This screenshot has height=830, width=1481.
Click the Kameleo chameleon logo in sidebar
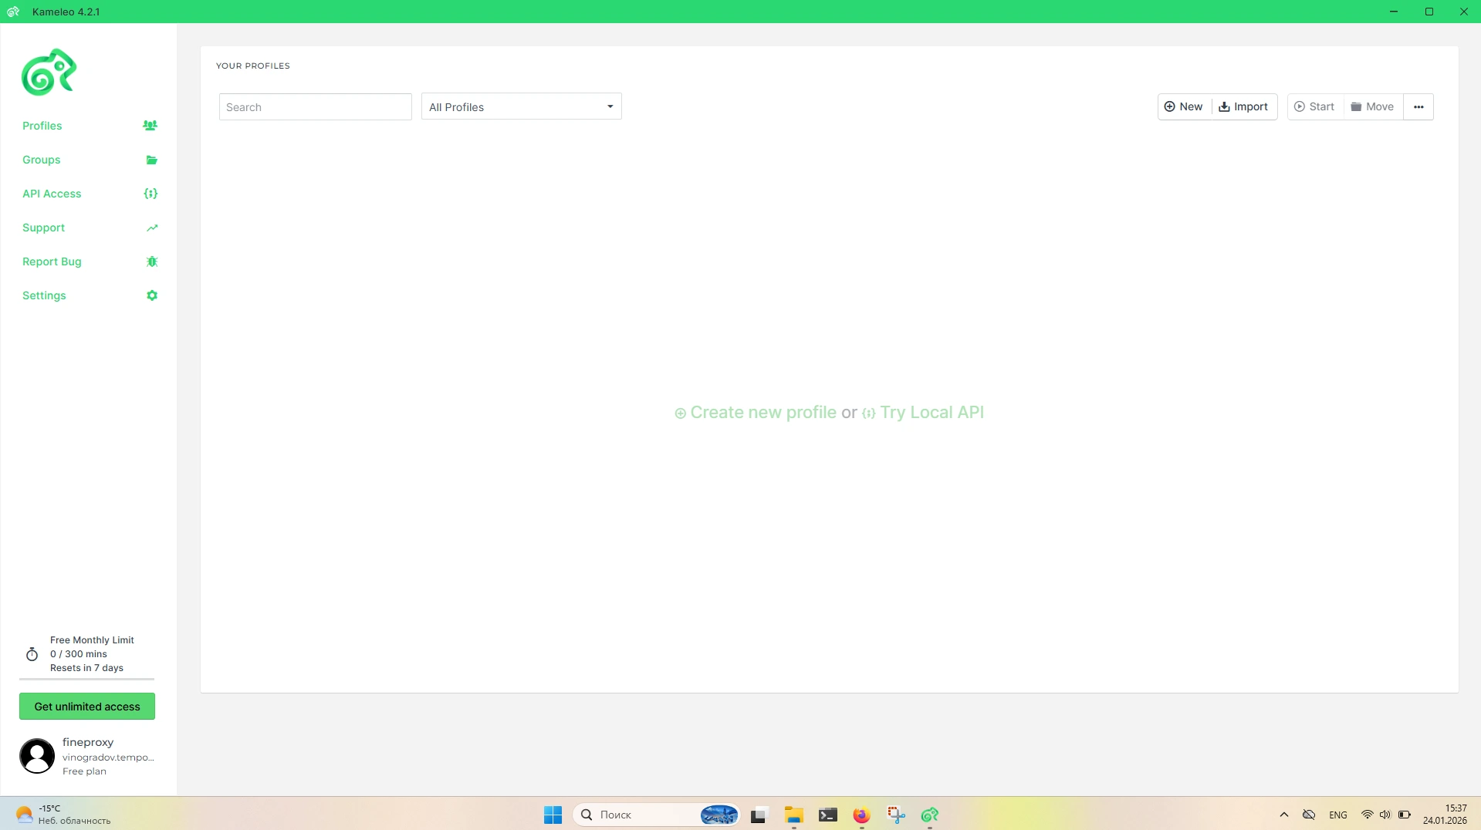(x=49, y=73)
